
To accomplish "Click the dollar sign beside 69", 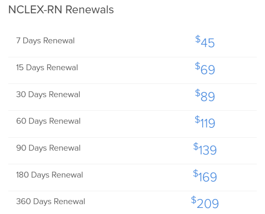I will click(x=197, y=66).
